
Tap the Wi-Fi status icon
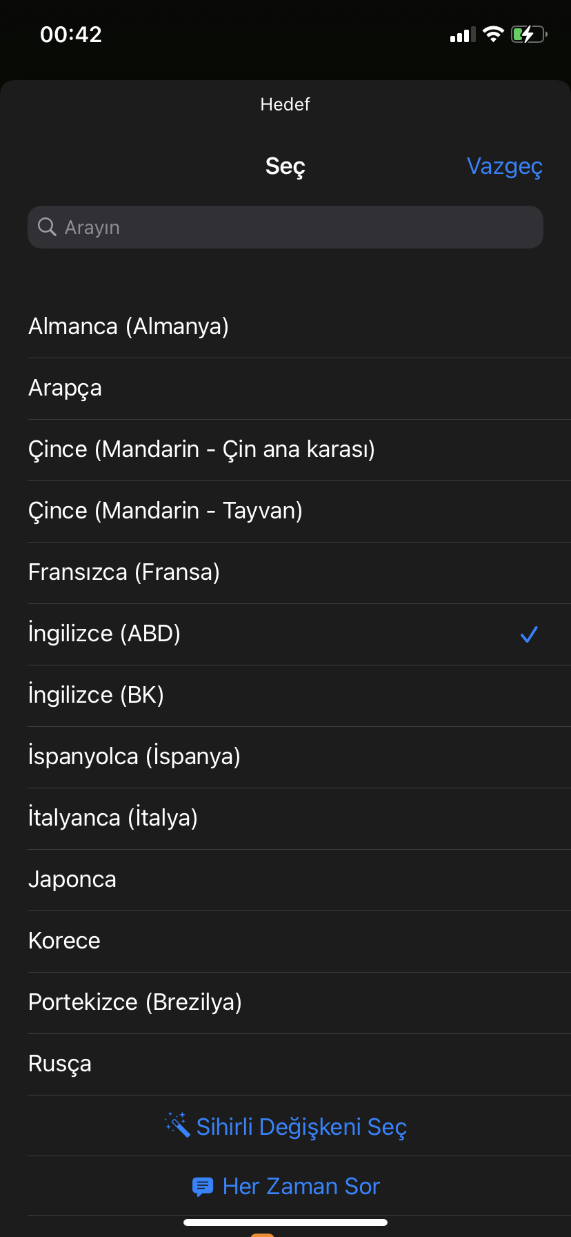493,34
